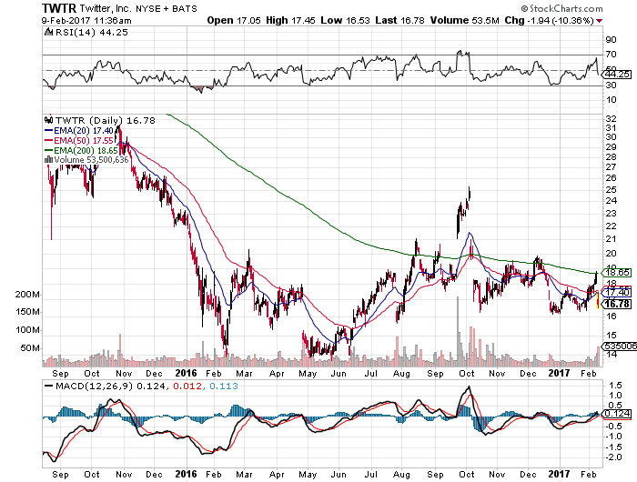Click the 1.5 MACD axis label
Screen dimensions: 637x482
615,386
